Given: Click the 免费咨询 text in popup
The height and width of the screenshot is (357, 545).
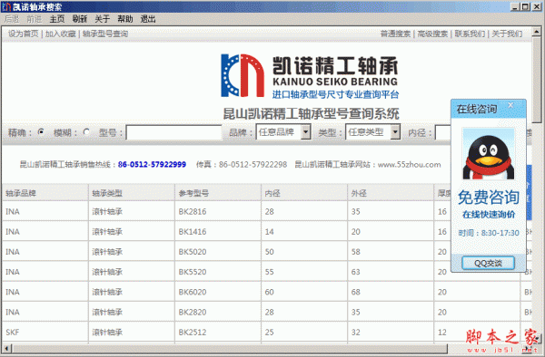Looking at the screenshot, I should coord(489,198).
